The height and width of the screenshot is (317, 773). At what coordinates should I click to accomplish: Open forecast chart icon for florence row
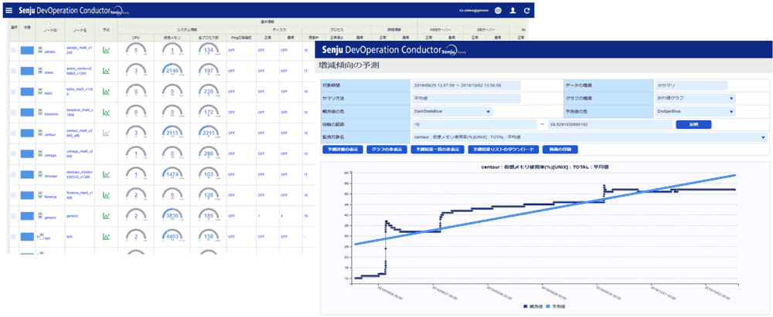[106, 195]
